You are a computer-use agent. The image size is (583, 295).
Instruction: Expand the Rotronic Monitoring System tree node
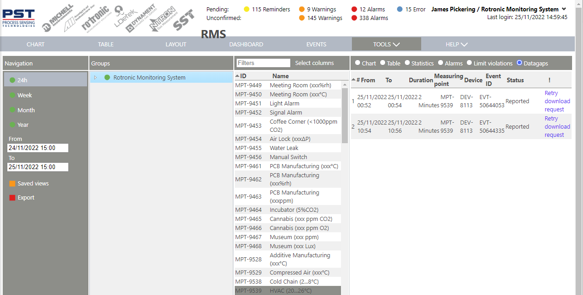[95, 77]
